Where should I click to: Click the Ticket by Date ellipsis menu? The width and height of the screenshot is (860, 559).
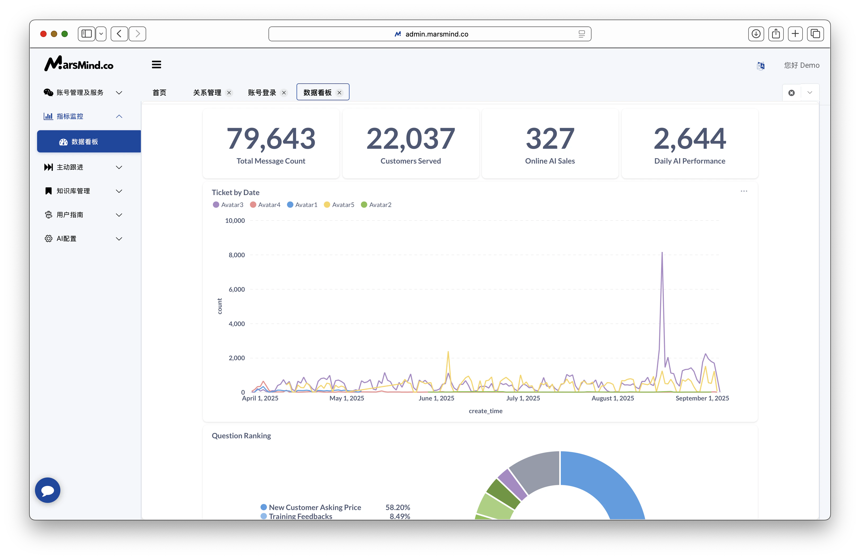(744, 191)
